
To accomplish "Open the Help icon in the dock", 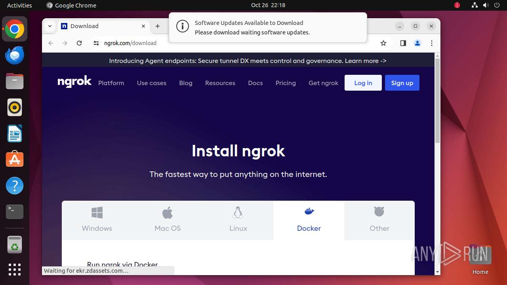I will [x=15, y=186].
